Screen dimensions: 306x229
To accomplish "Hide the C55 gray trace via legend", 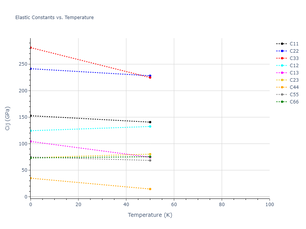I will [294, 95].
